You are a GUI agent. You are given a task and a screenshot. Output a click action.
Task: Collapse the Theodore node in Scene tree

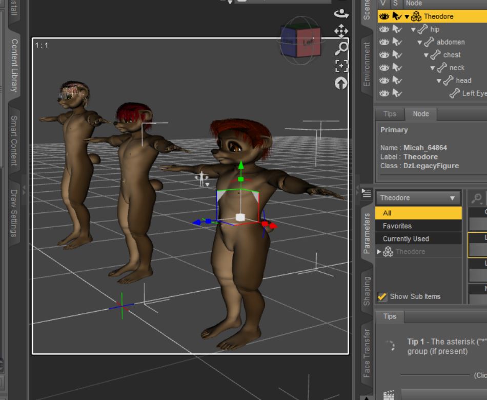pos(407,16)
